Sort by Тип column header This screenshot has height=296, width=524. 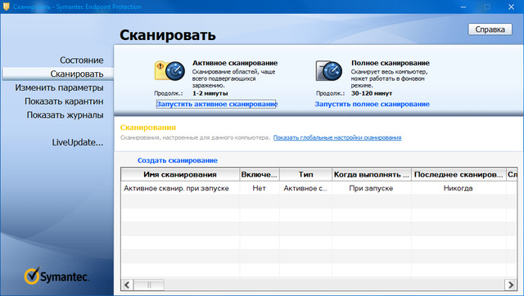[x=305, y=174]
